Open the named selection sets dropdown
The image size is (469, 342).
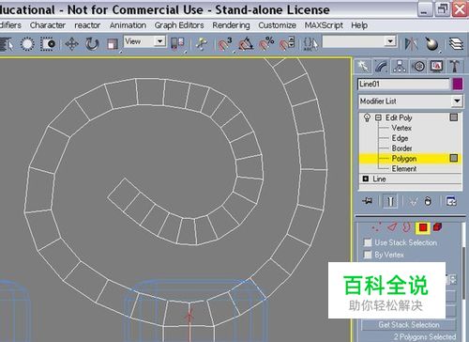point(390,41)
